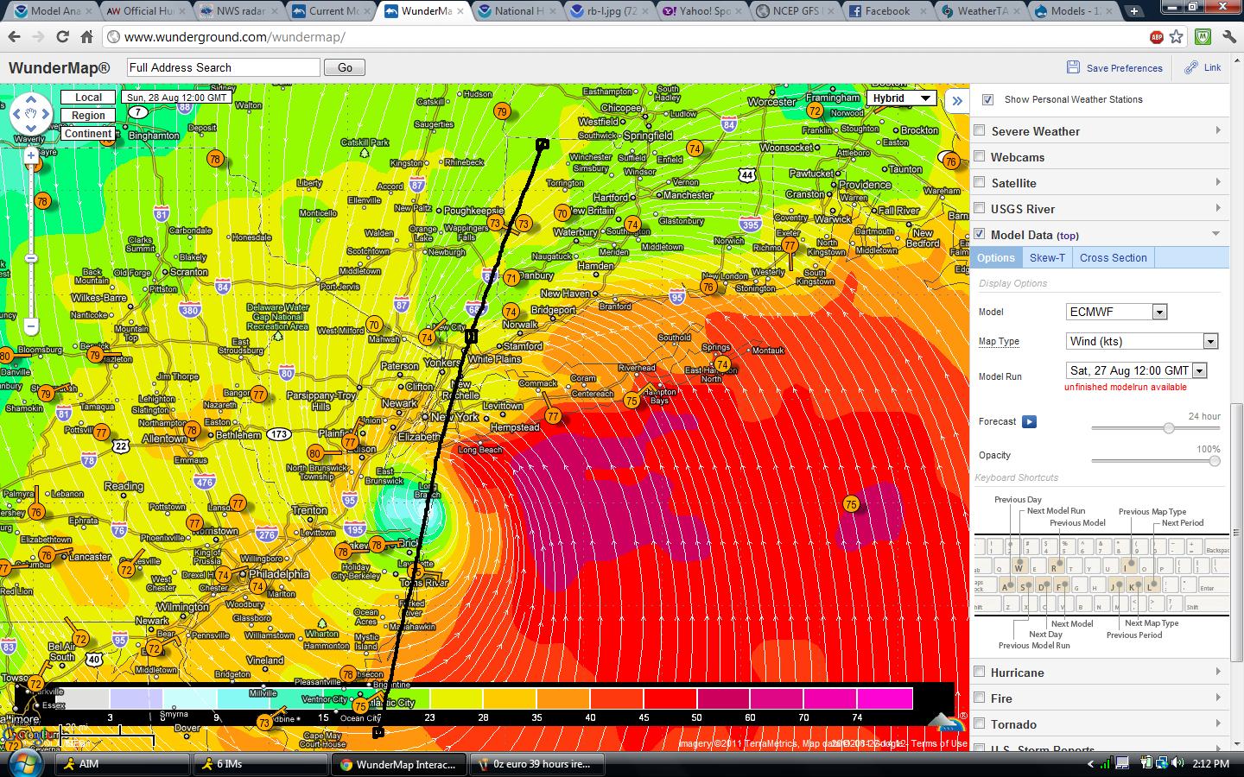
Task: Enable the Hurricane layer checkbox
Action: [980, 672]
